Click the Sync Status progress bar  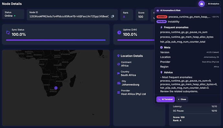click(x=56, y=40)
